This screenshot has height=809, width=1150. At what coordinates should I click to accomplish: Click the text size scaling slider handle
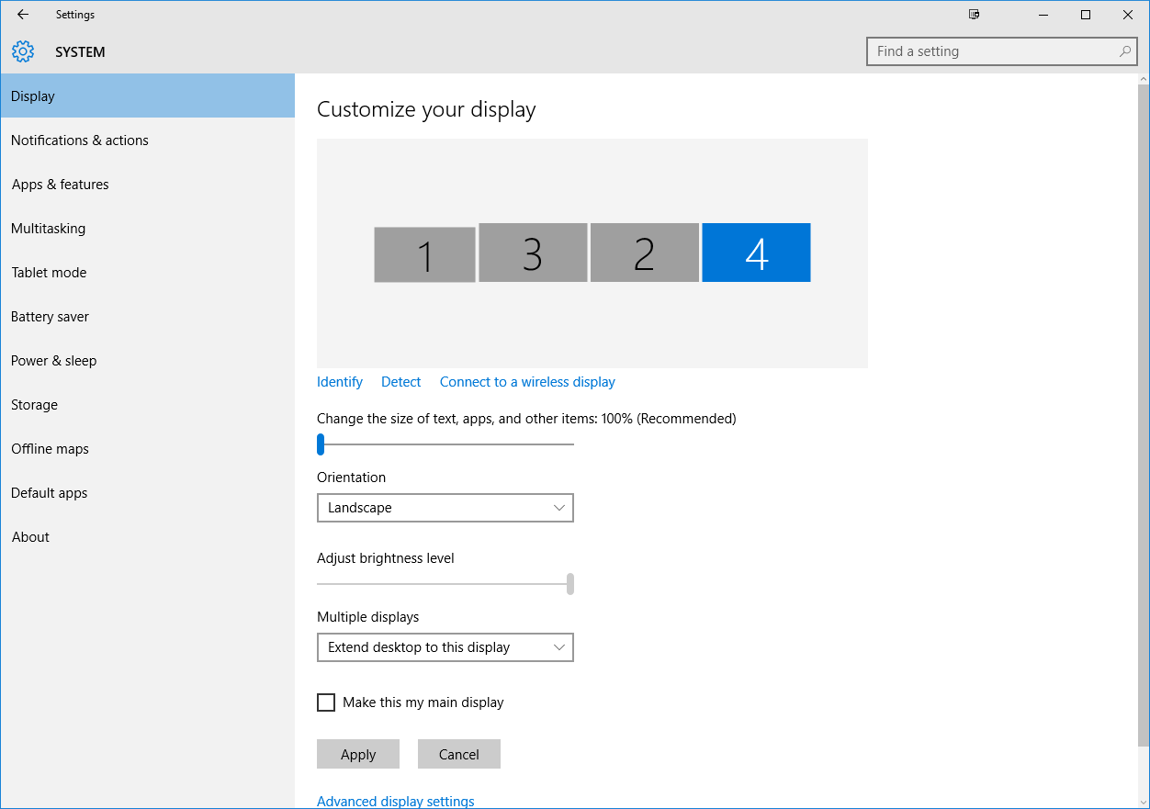point(321,444)
